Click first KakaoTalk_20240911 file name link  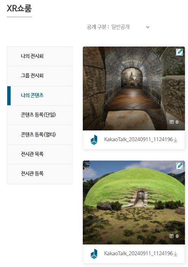click(138, 140)
